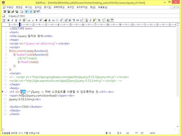Insert Font tag from HTML toolbar

[x=20, y=20]
